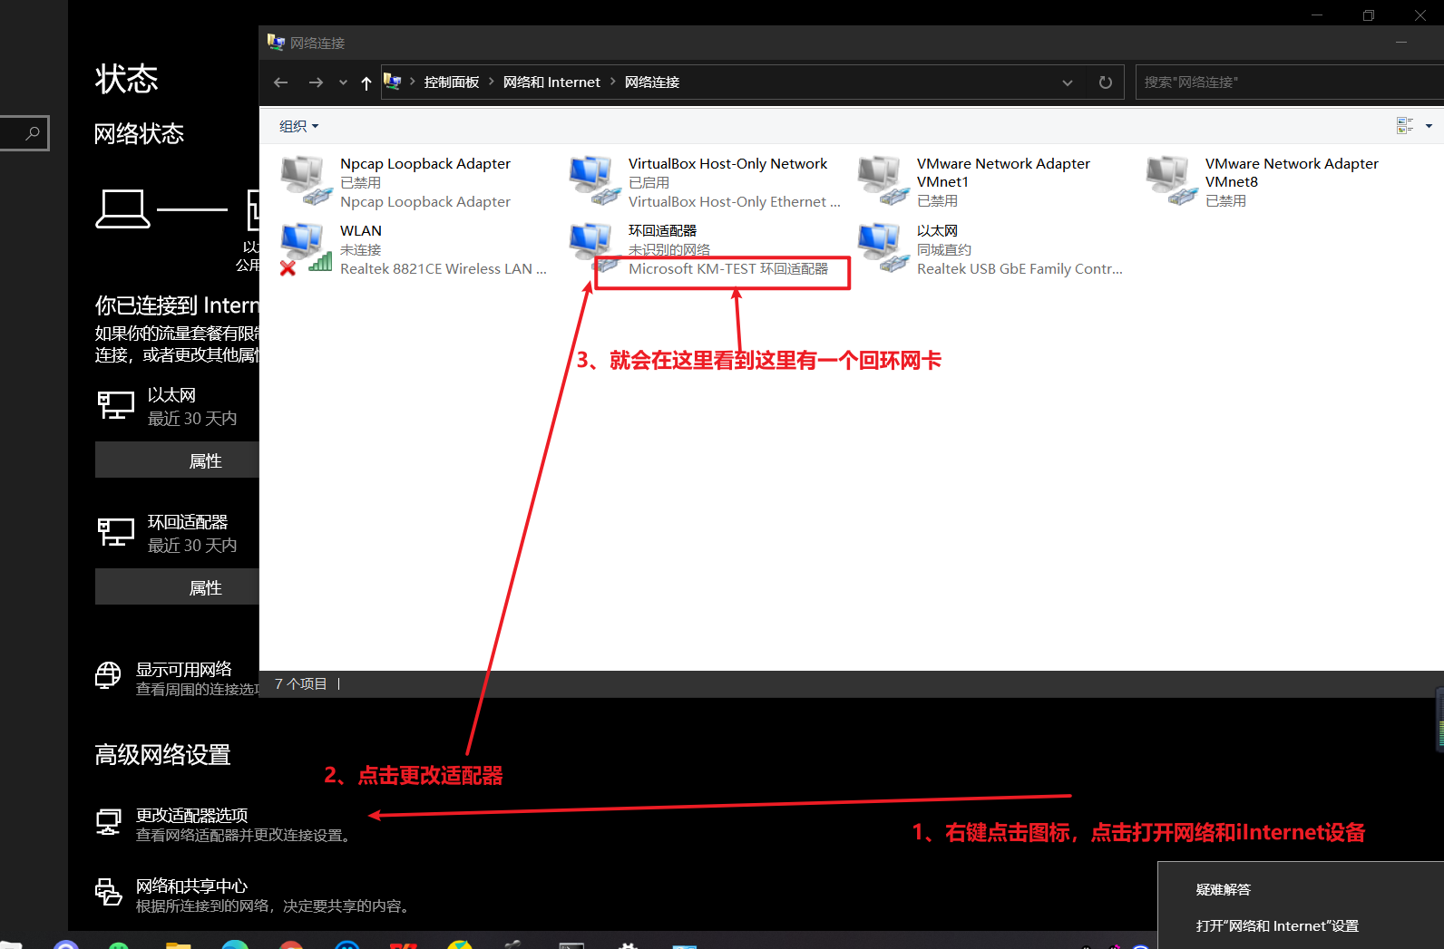Select the WLAN adapter icon

(x=306, y=248)
